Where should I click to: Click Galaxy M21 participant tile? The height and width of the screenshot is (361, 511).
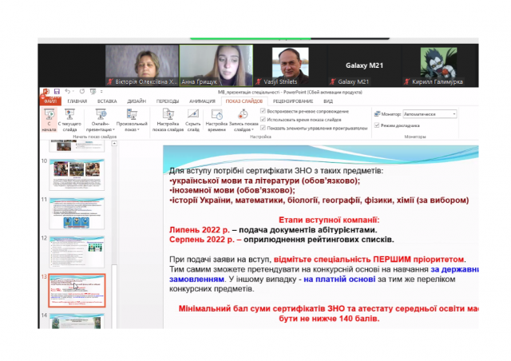click(364, 65)
